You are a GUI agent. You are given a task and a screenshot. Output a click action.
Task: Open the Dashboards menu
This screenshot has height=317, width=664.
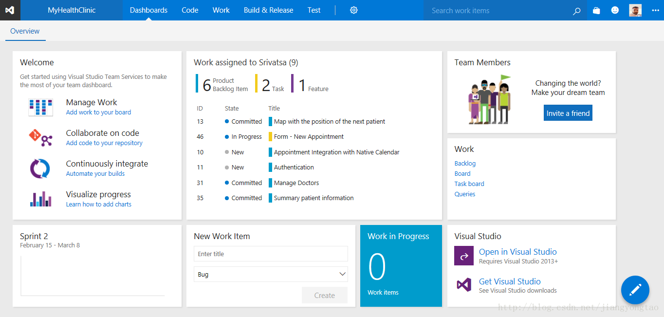click(x=148, y=10)
